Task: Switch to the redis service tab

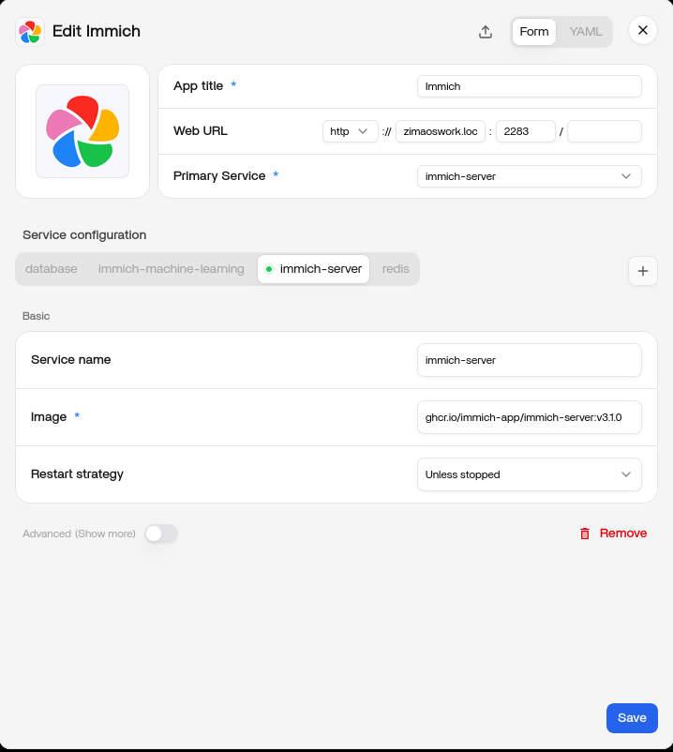Action: point(396,269)
